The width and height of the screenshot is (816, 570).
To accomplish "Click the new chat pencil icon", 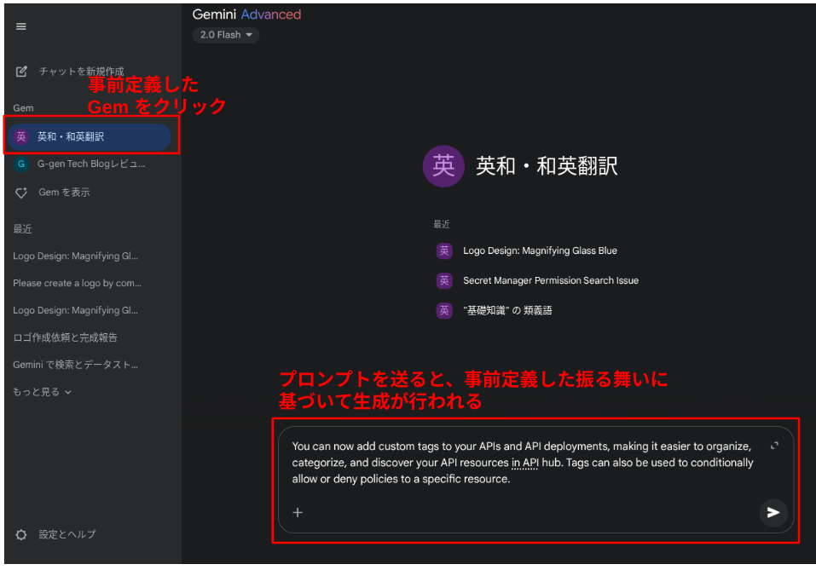I will (x=21, y=72).
